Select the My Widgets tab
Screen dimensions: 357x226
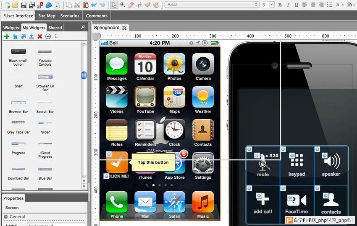[x=34, y=28]
